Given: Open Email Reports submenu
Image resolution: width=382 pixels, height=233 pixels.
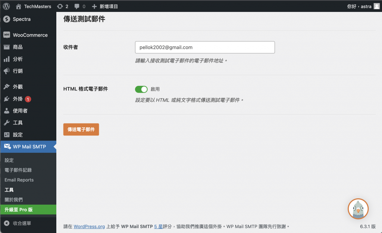Looking at the screenshot, I should [19, 180].
